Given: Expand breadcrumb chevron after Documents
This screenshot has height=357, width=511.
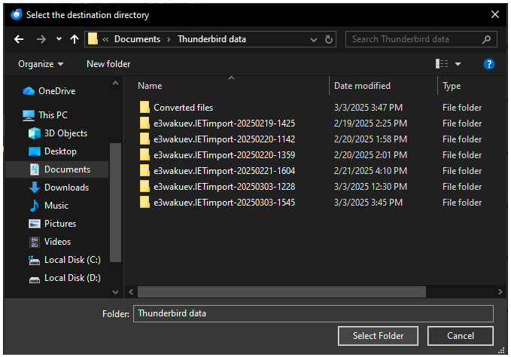Looking at the screenshot, I should [x=169, y=39].
